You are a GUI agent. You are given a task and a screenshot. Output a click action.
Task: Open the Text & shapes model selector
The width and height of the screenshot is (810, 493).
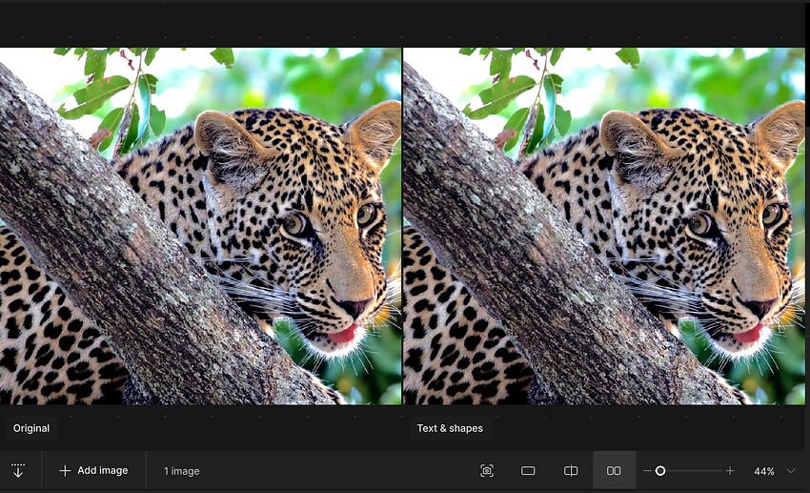tap(450, 428)
